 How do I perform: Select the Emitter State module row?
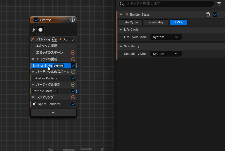pyautogui.click(x=54, y=66)
